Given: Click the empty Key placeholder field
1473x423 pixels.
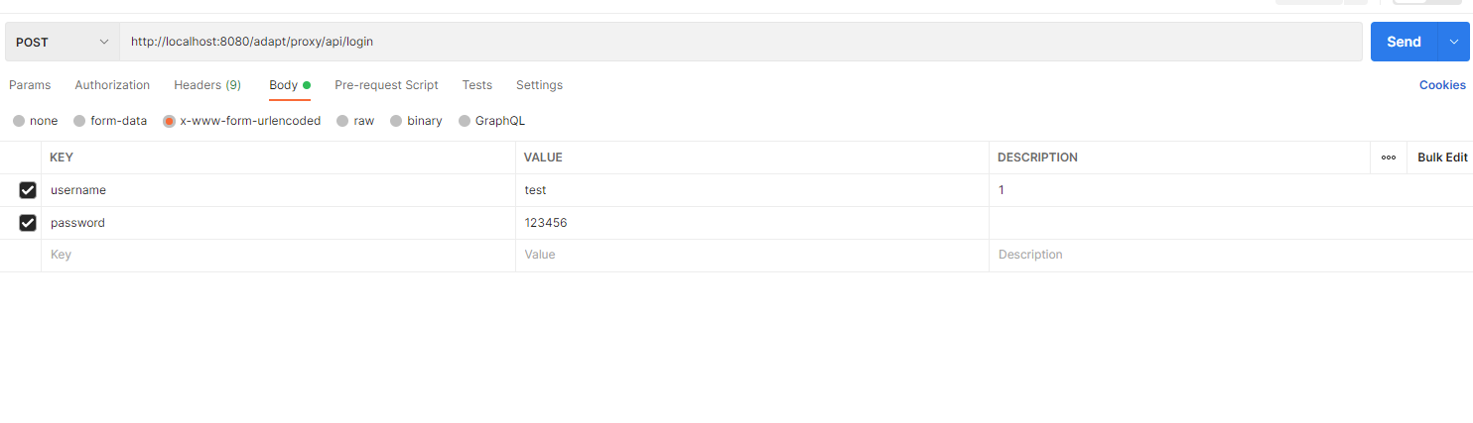Looking at the screenshot, I should click(278, 255).
